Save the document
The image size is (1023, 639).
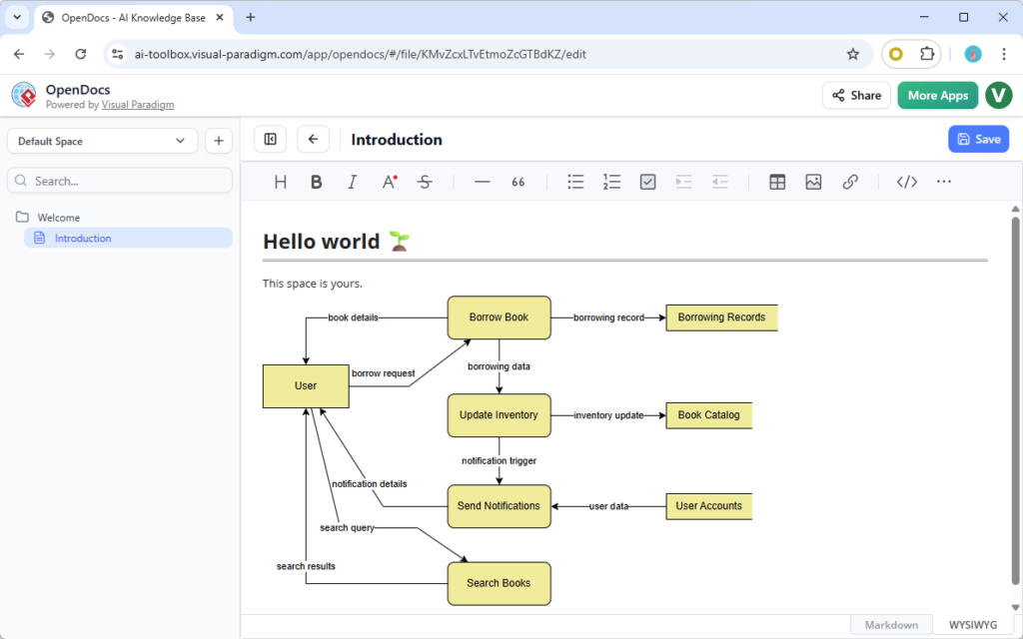[978, 139]
